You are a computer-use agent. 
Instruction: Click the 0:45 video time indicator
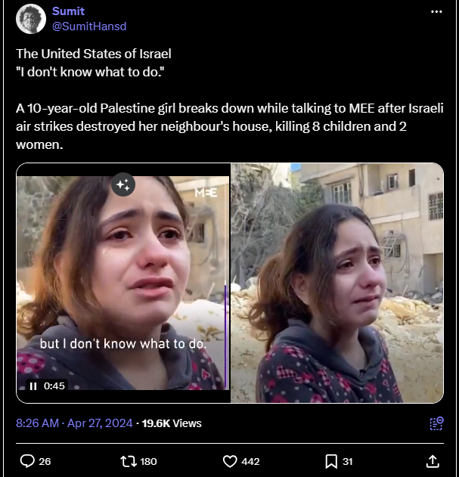54,386
